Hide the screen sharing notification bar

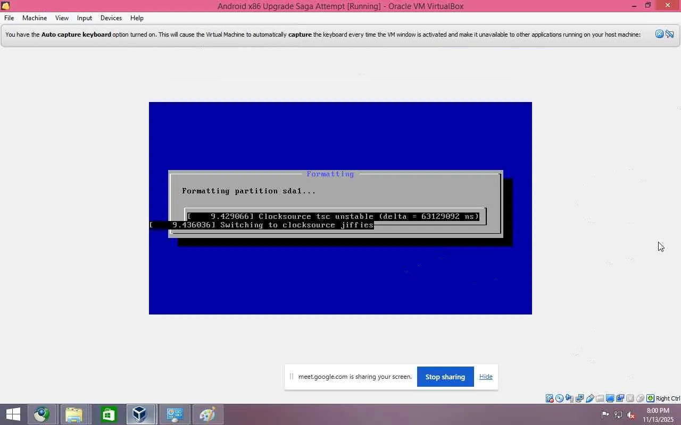486,377
